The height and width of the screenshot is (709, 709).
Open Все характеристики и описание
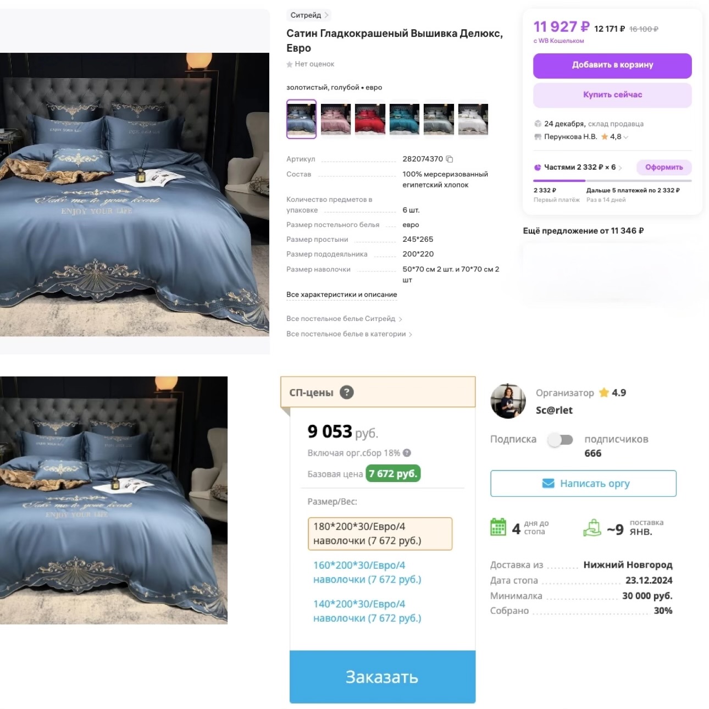341,295
